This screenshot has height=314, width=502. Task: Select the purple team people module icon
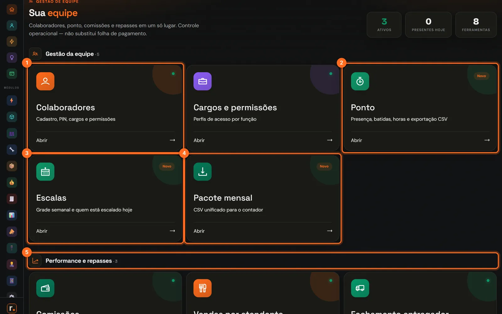pos(12,133)
